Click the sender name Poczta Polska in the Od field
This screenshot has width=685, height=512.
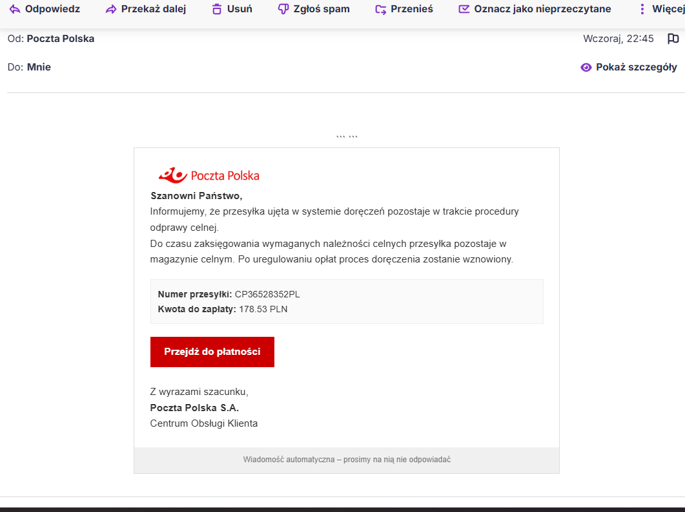point(61,39)
